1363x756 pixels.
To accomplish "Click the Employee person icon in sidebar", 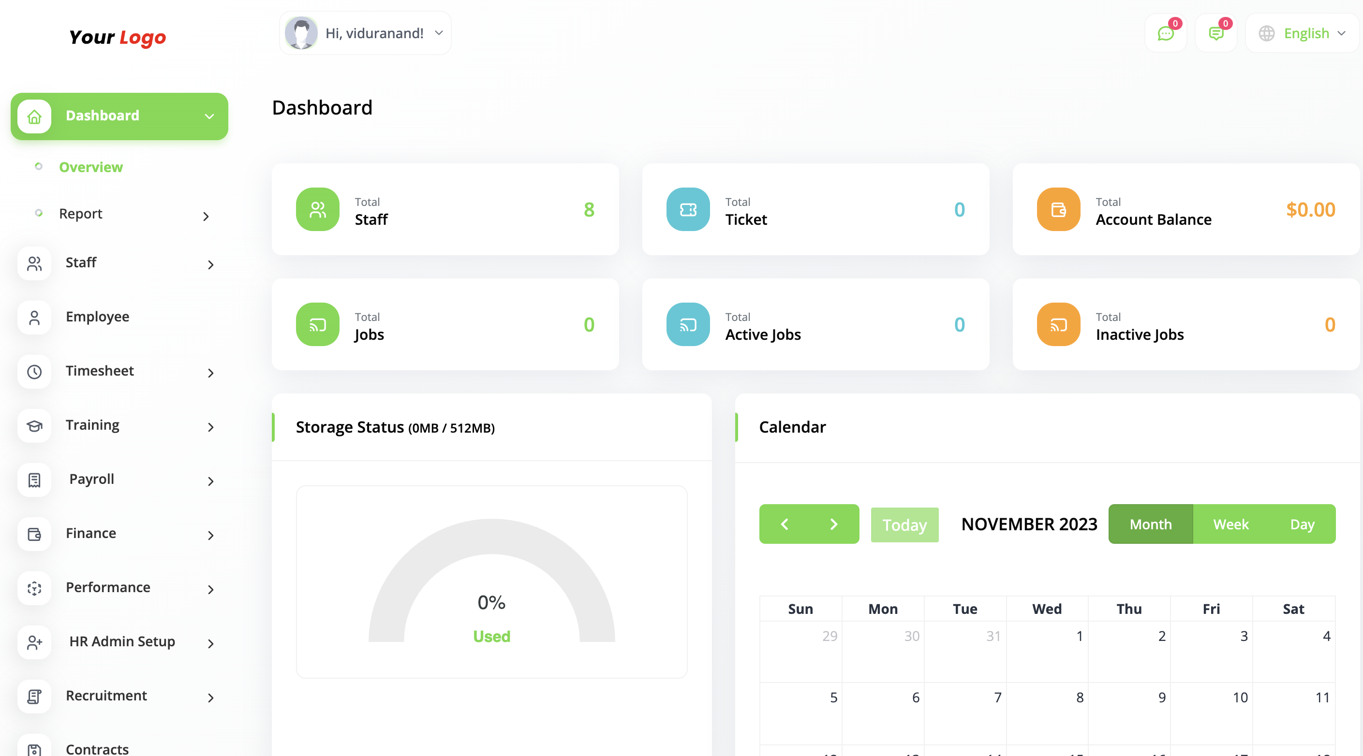I will 34,318.
